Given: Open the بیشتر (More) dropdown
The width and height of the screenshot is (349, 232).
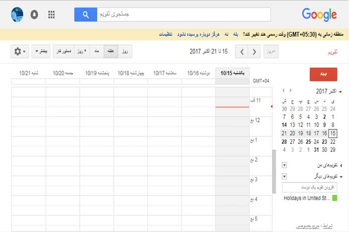Looking at the screenshot, I should [41, 51].
